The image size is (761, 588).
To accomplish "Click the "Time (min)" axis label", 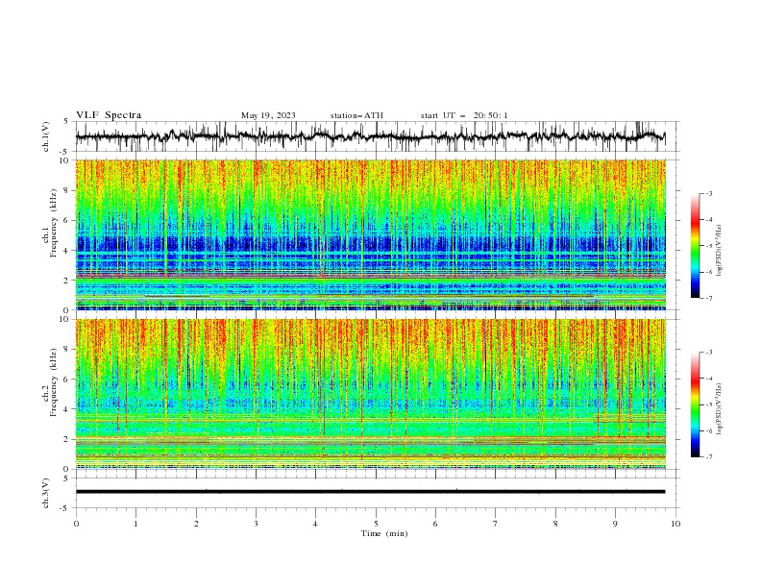I will pos(384,533).
